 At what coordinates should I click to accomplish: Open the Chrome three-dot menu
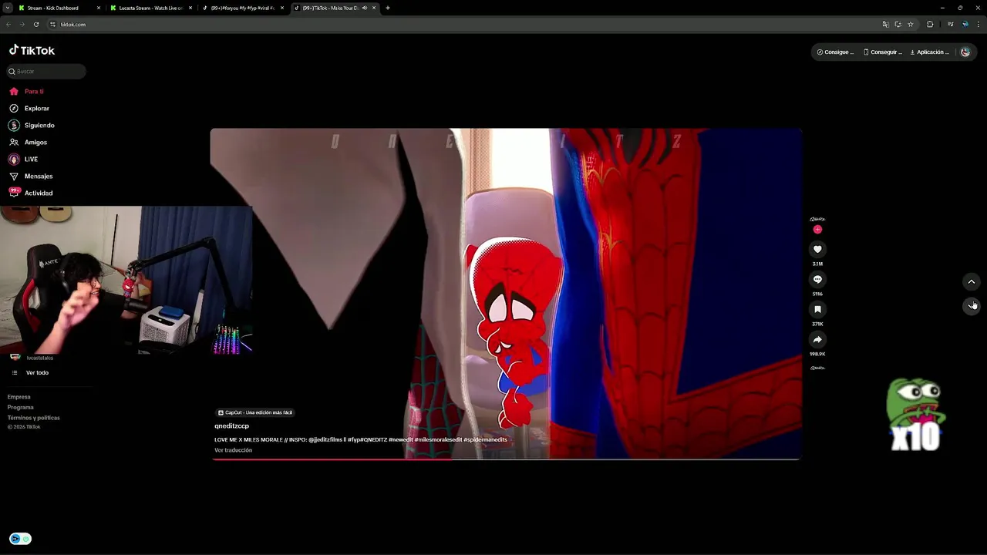978,25
